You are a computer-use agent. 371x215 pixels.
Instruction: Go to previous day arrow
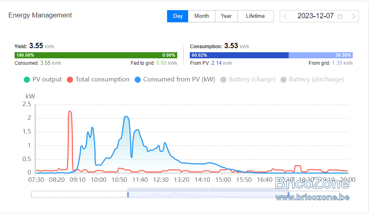(285, 16)
